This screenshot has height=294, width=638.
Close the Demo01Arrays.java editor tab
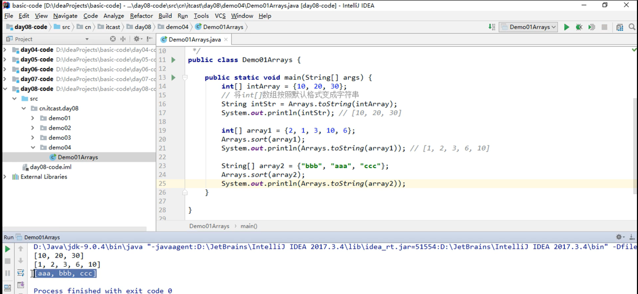(x=226, y=40)
